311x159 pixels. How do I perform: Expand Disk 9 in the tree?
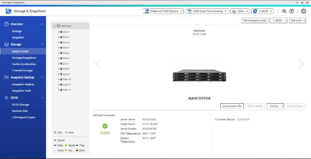coord(59,74)
